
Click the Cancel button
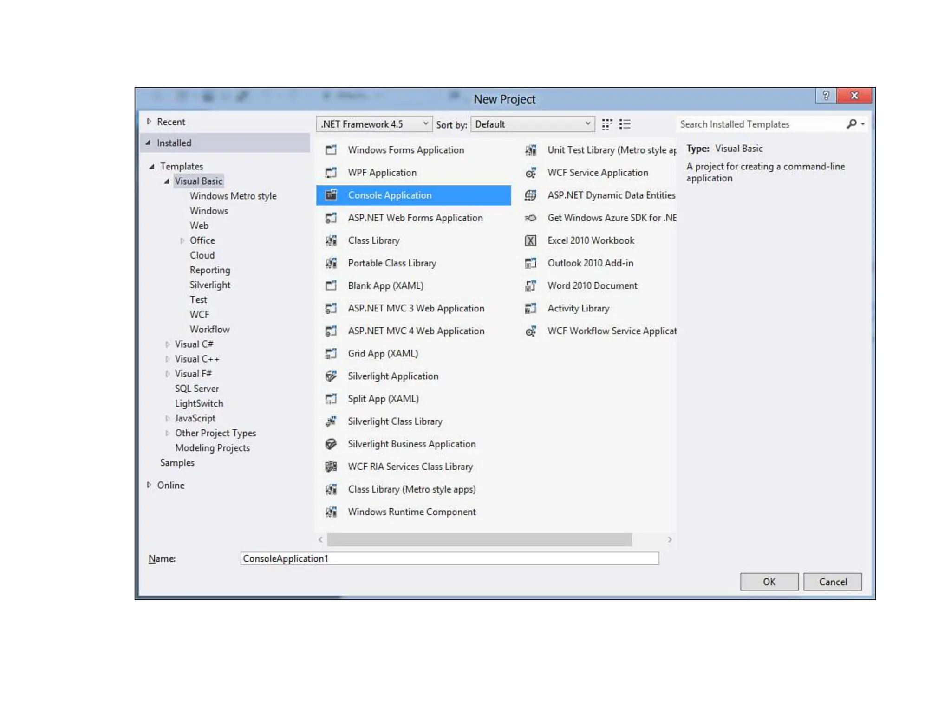pos(833,582)
